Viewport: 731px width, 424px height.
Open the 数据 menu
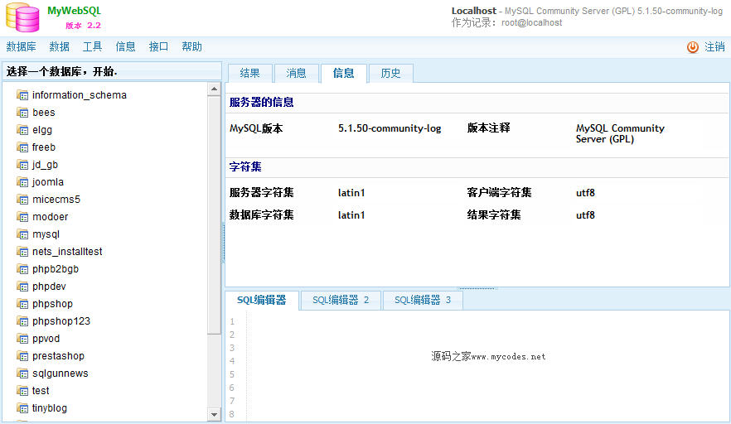[59, 46]
